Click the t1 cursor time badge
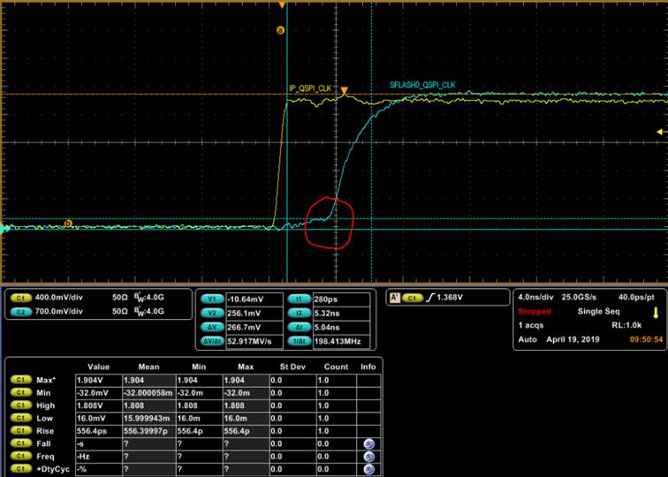 (x=300, y=299)
